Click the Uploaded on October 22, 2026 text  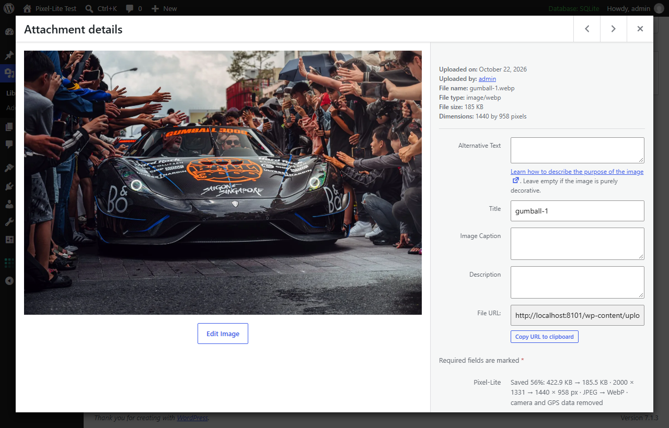click(x=483, y=69)
